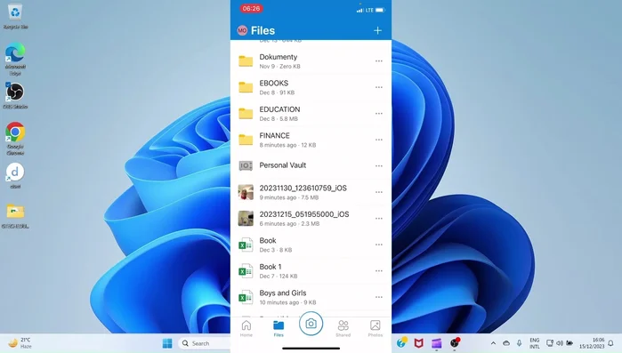Image resolution: width=622 pixels, height=353 pixels.
Task: Select the 20231130_123610759_iOS file name
Action: [303, 189]
